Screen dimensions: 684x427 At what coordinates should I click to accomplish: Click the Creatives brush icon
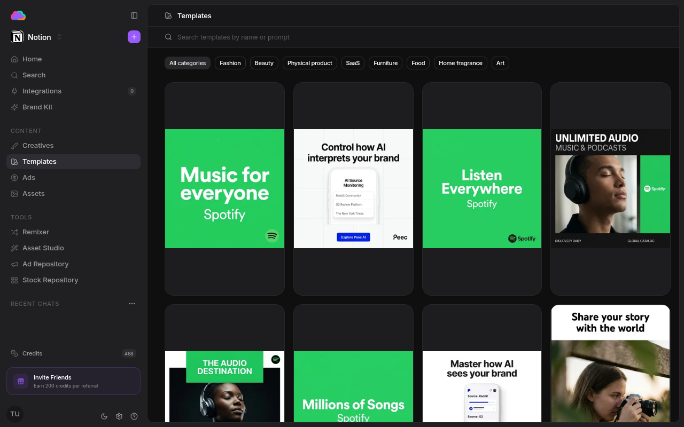[14, 146]
